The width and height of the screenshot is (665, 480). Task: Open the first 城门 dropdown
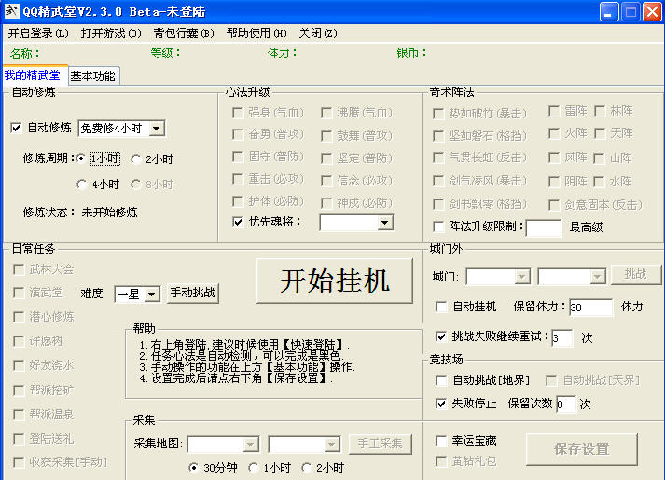[x=522, y=277]
